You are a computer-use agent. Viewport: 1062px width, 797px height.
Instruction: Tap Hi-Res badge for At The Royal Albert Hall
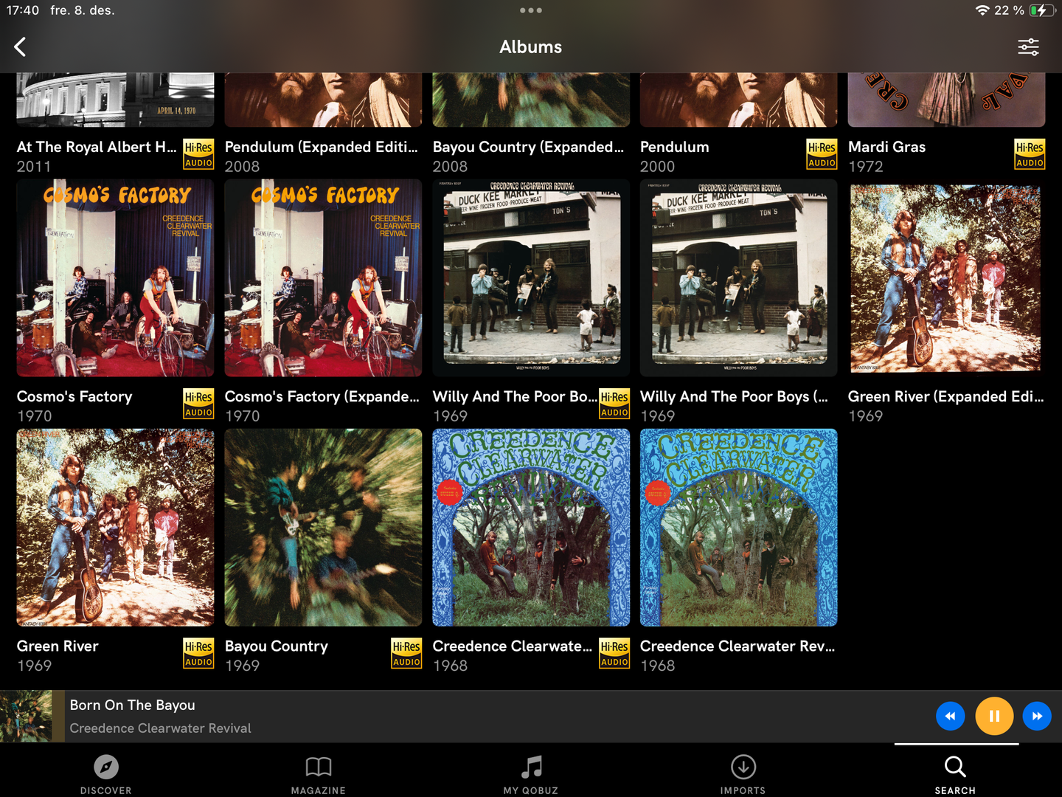click(198, 155)
